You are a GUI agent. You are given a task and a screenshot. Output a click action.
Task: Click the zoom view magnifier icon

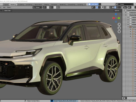119,24
